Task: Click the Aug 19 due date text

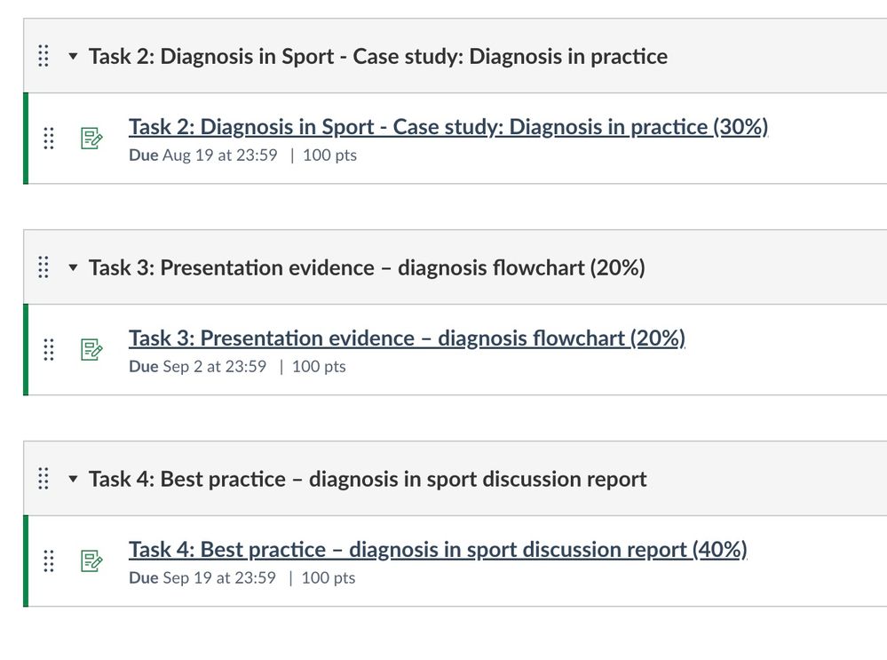Action: pyautogui.click(x=219, y=155)
